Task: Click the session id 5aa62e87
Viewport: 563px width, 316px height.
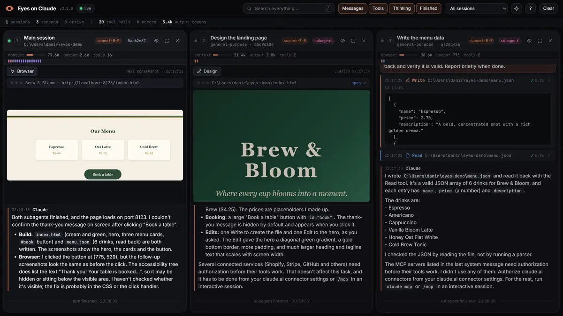Action: point(137,41)
